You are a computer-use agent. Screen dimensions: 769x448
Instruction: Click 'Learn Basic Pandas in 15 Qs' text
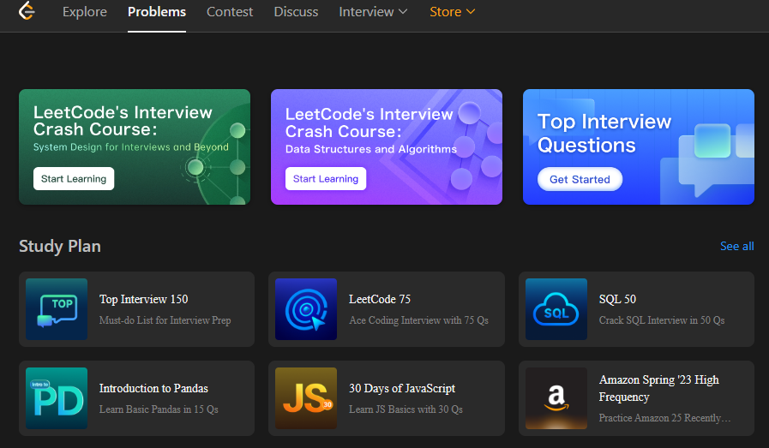[159, 409]
